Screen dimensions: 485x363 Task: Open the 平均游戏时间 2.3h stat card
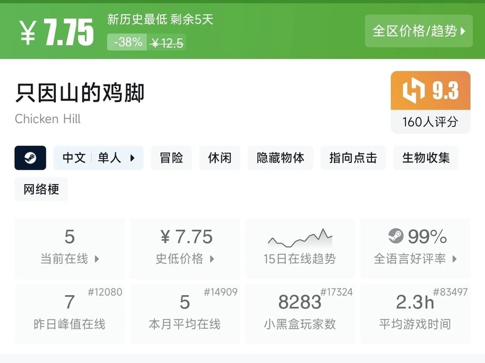(415, 313)
